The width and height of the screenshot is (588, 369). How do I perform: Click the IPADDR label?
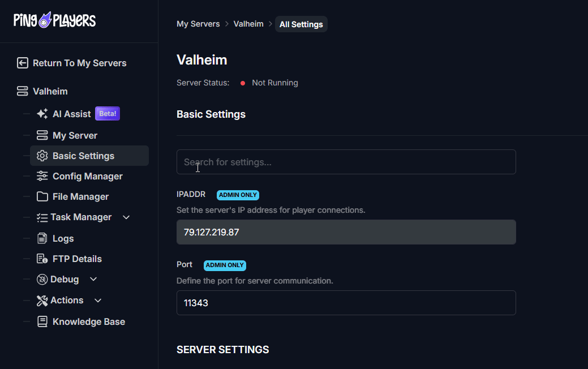[191, 194]
